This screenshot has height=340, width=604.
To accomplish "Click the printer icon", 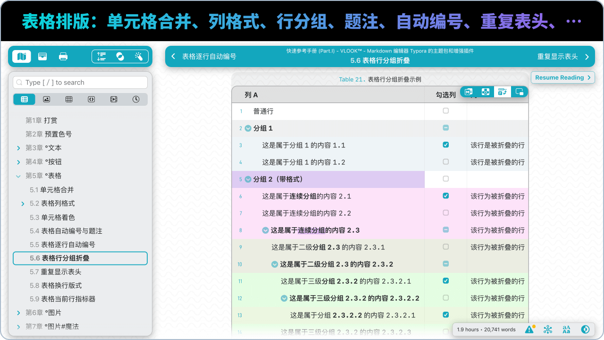I will pyautogui.click(x=63, y=57).
